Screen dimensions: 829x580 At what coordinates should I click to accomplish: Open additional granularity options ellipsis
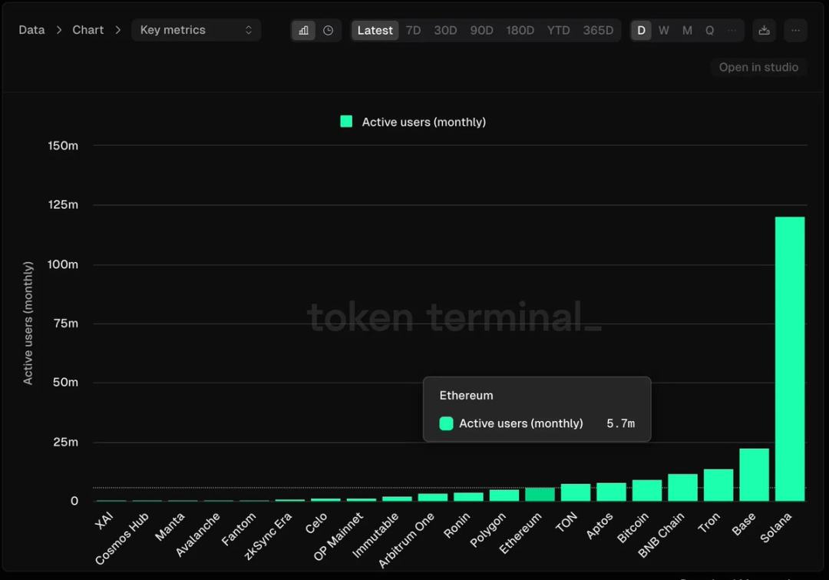[732, 30]
